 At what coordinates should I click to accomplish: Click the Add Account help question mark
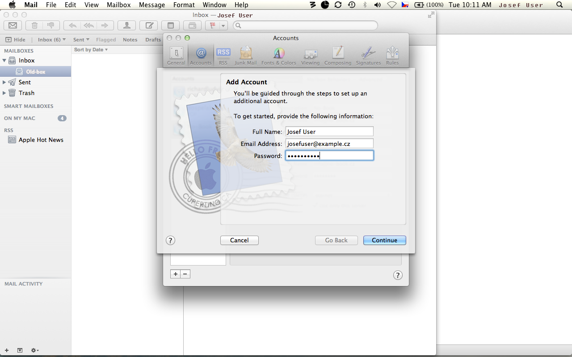pos(170,240)
